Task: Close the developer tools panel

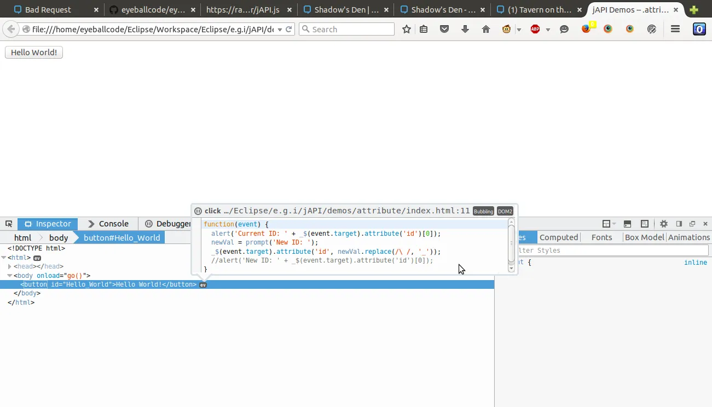Action: click(705, 224)
